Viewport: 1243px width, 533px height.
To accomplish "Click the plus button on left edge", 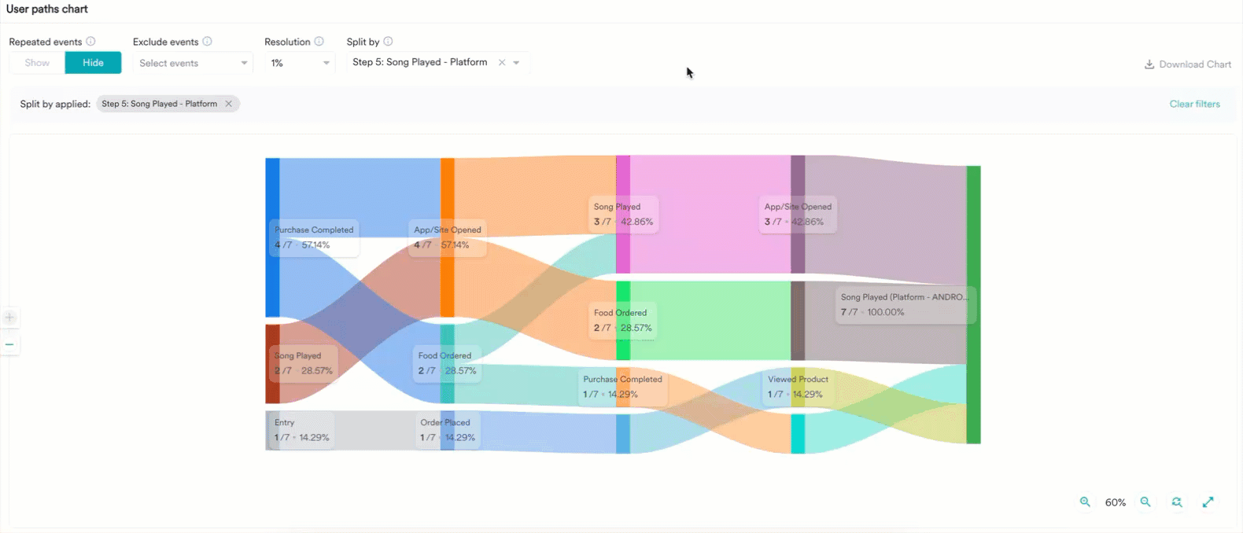I will (x=9, y=318).
